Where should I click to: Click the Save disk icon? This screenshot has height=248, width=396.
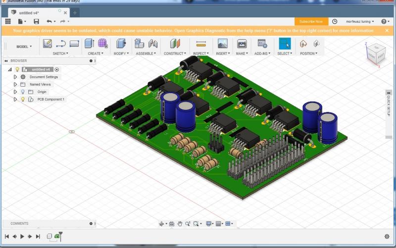(36, 21)
